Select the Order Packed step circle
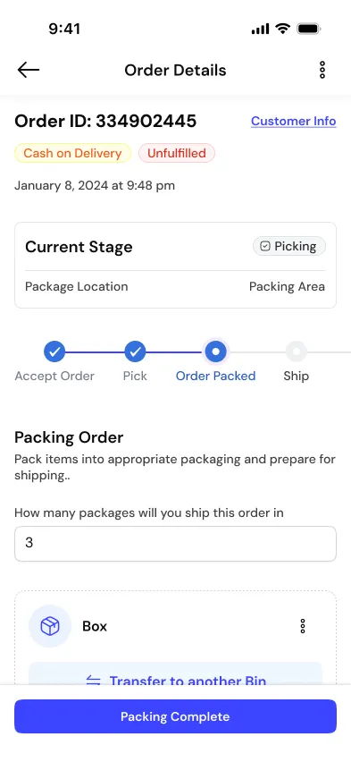Screen dimensions: 351x762 point(215,351)
